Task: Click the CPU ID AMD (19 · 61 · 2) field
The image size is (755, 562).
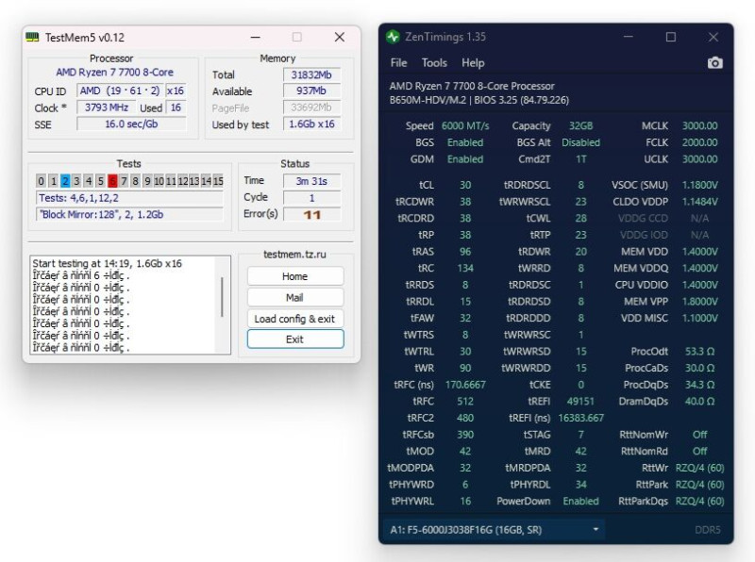Action: point(120,91)
